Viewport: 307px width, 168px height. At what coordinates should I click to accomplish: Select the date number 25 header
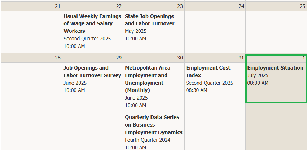pos(302,6)
